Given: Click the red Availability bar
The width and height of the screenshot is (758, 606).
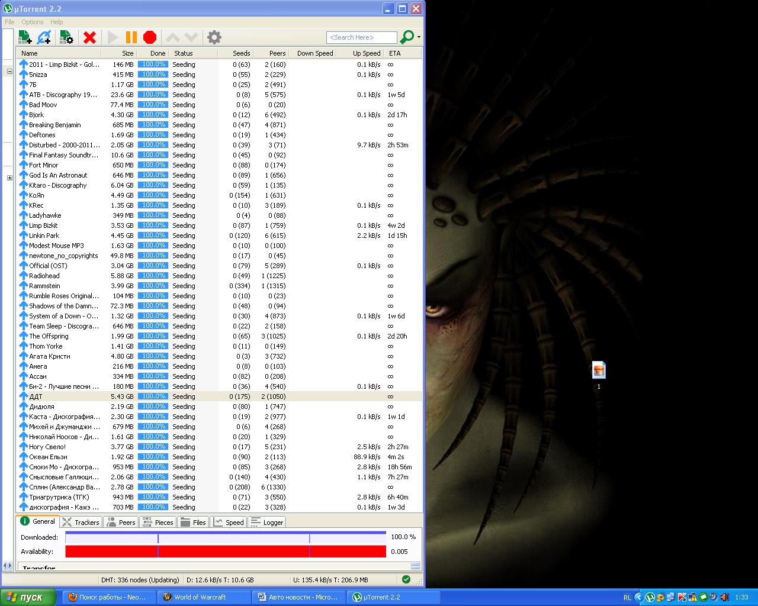Looking at the screenshot, I should pos(226,552).
